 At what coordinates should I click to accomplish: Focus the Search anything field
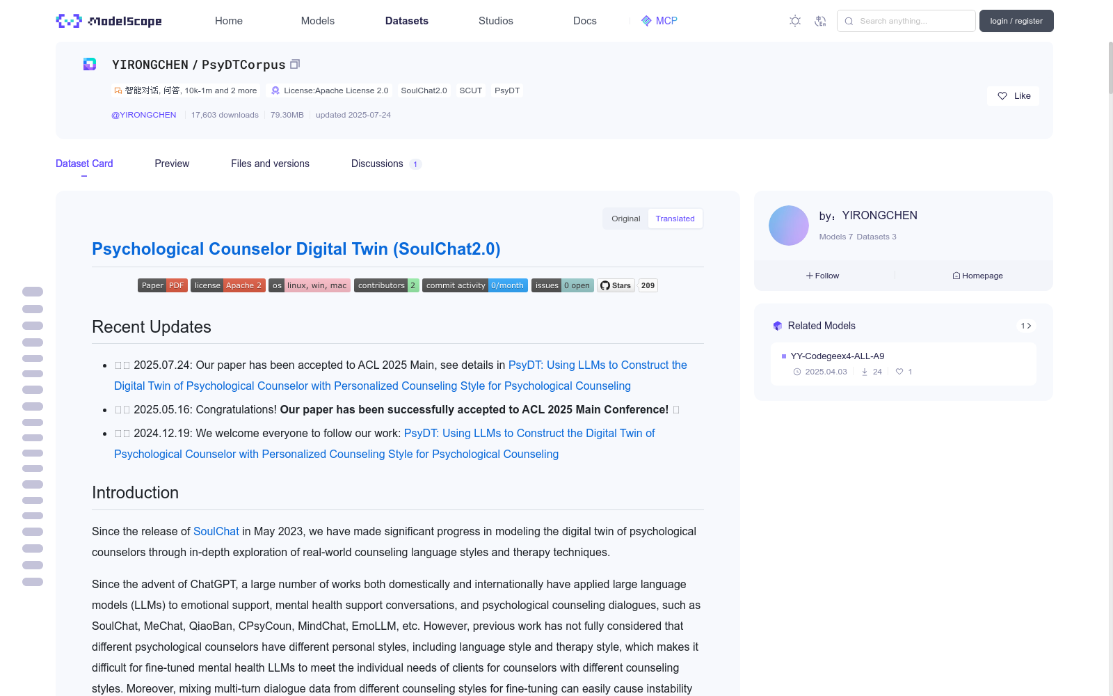pos(906,21)
